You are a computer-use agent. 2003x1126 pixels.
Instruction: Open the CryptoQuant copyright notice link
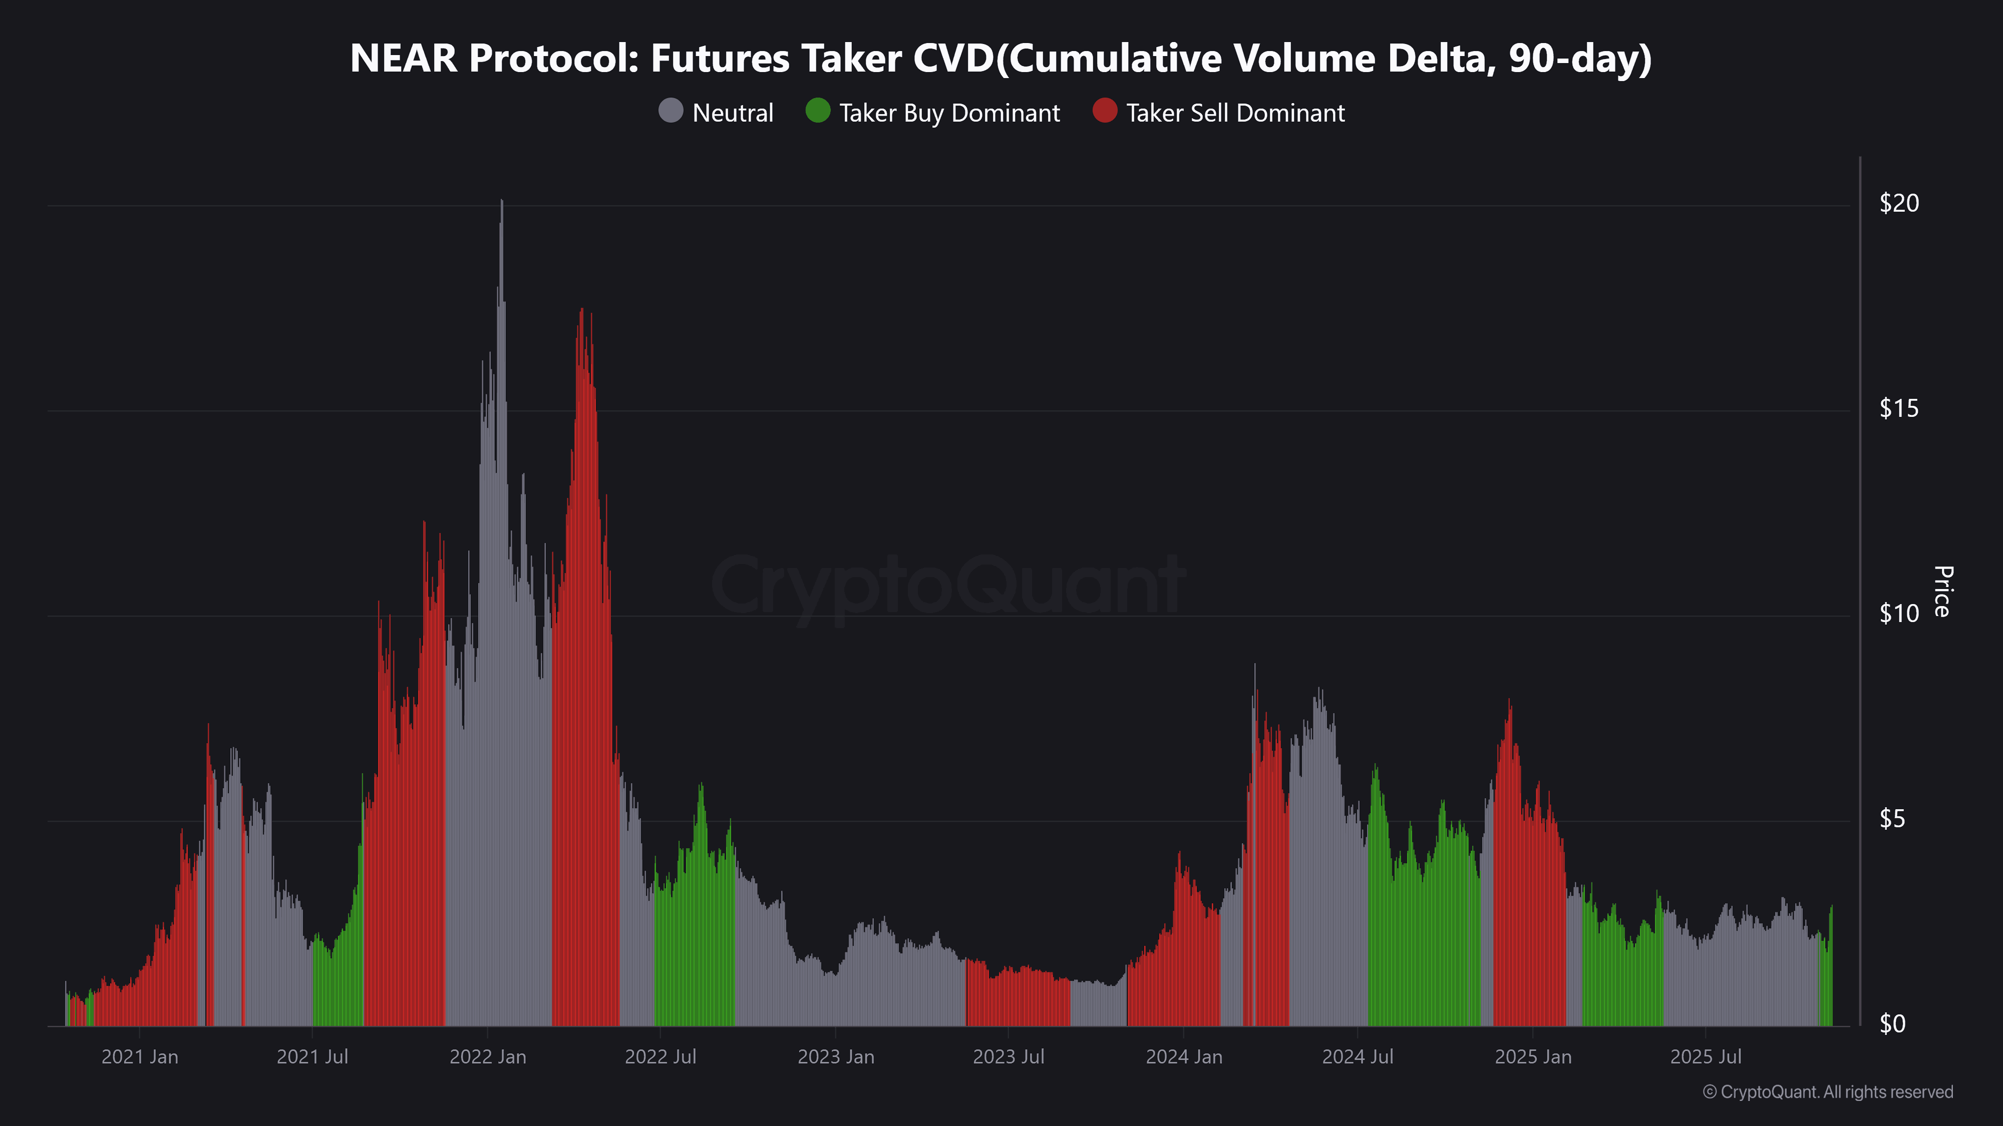[1827, 1092]
